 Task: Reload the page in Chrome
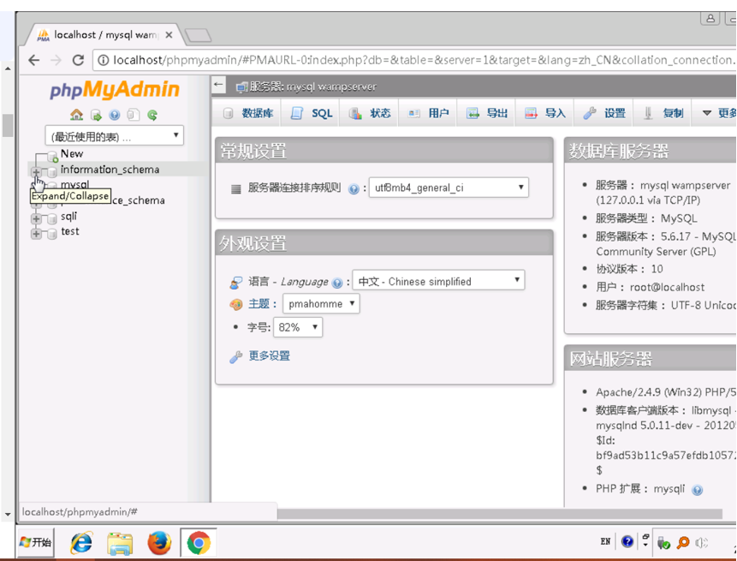(78, 60)
